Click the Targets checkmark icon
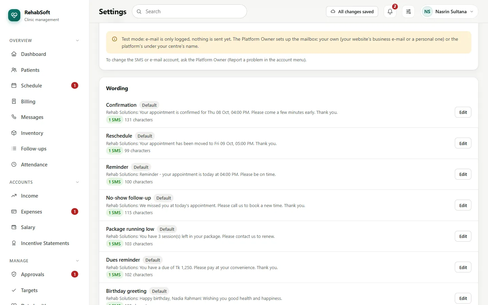This screenshot has width=488, height=305. point(14,290)
